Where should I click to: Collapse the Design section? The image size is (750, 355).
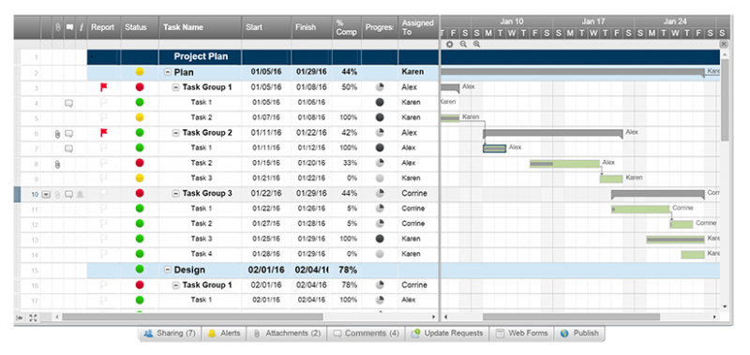coord(168,270)
